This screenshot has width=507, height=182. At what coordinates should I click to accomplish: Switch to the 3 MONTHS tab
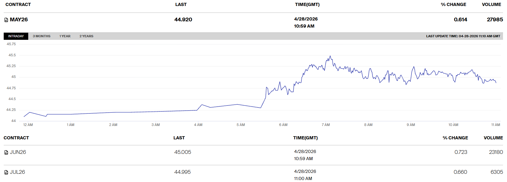pos(42,36)
